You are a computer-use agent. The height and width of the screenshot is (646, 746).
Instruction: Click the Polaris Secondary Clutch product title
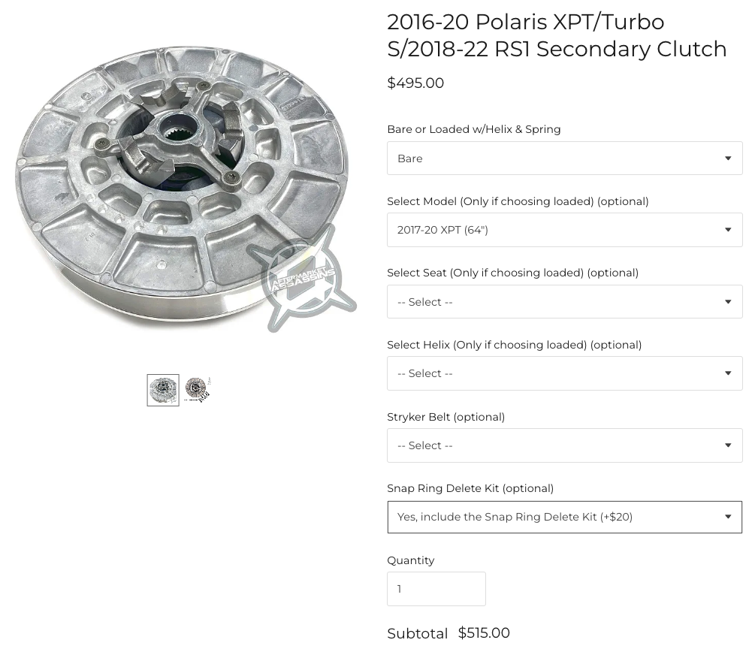tap(557, 35)
